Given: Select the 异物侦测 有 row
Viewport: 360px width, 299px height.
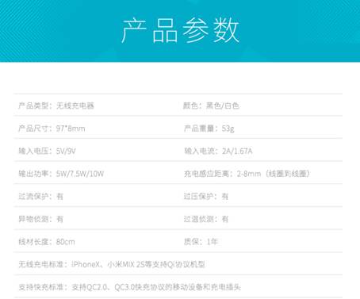Looking at the screenshot, I should tap(40, 219).
